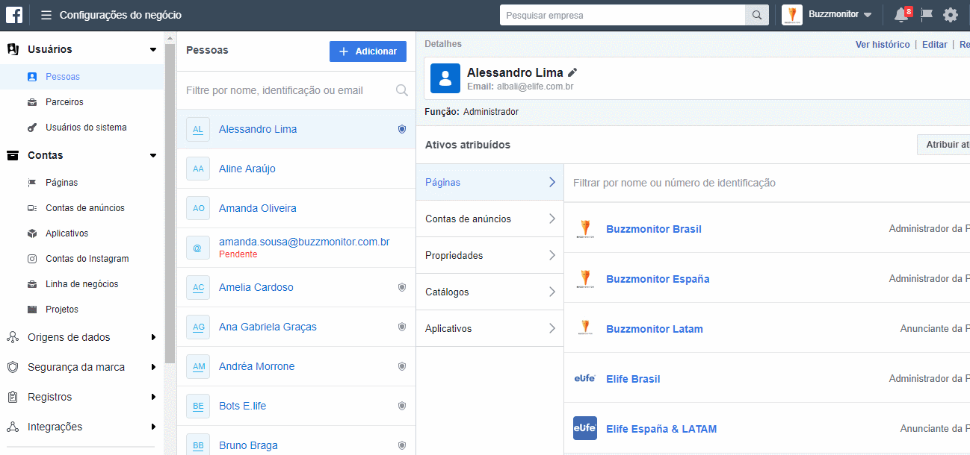Select the Contas de anúncios tab
Image resolution: width=970 pixels, height=455 pixels.
[489, 219]
